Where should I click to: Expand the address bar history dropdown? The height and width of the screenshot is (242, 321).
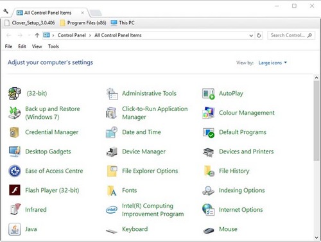[x=251, y=35]
